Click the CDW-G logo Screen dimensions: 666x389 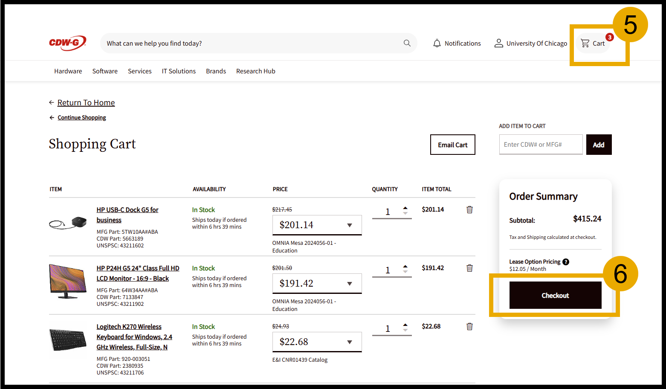pos(67,43)
